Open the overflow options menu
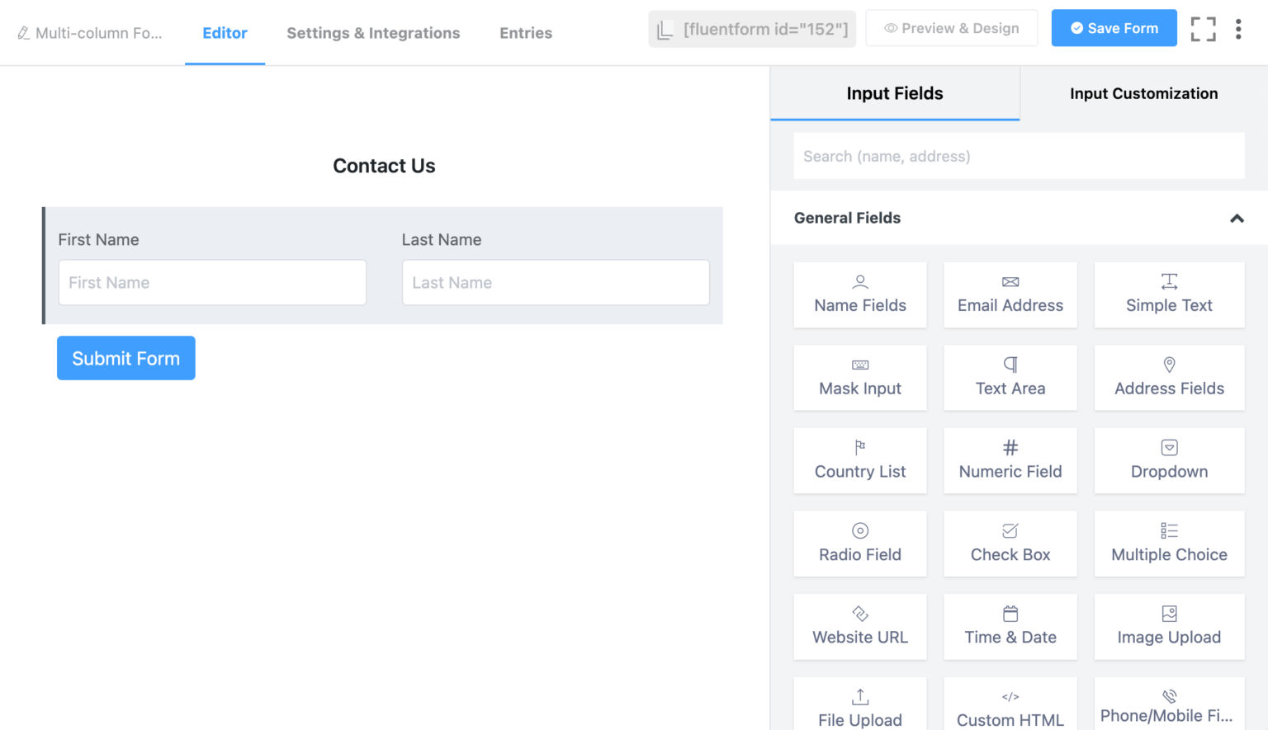Image resolution: width=1268 pixels, height=730 pixels. point(1237,28)
